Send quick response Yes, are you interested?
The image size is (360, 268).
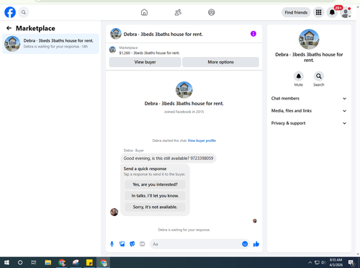tap(155, 184)
